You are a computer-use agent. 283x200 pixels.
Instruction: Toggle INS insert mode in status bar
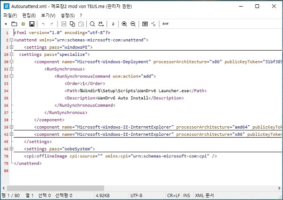(187, 196)
